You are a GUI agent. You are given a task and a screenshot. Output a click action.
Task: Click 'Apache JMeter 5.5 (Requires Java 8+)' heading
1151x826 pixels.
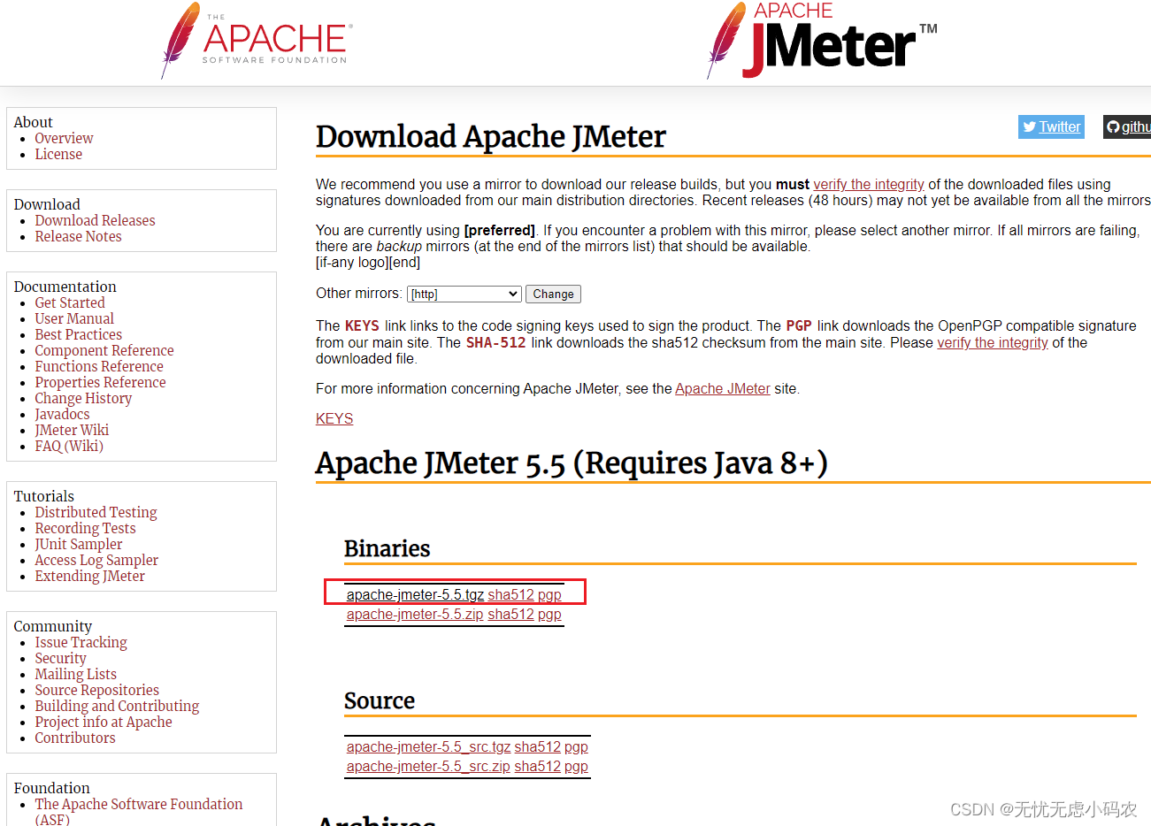click(x=572, y=463)
